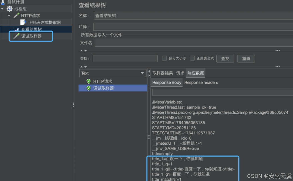Click the line '__jmv_SAME_USER=true'

[175, 149]
